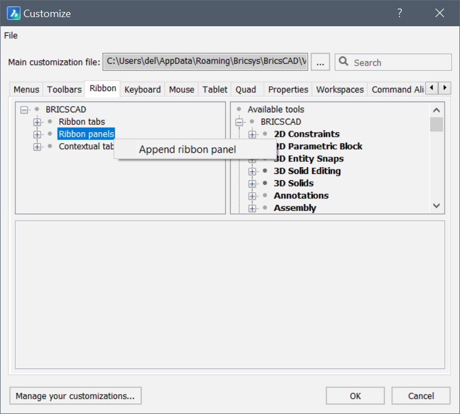Expand the Annotations tool group

pos(253,196)
